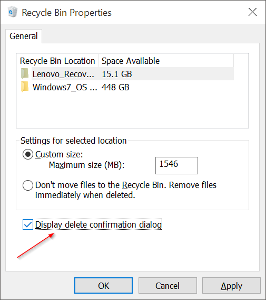Select the Windows7_OS location row

point(127,87)
